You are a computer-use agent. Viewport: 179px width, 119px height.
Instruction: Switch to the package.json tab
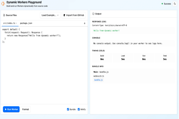pyautogui.click(x=26, y=23)
